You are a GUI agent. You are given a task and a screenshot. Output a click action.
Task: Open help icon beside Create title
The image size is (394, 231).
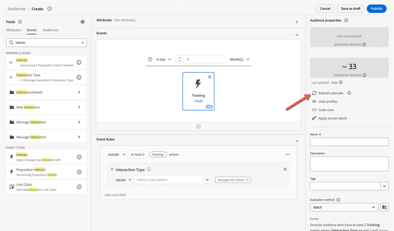click(x=50, y=9)
